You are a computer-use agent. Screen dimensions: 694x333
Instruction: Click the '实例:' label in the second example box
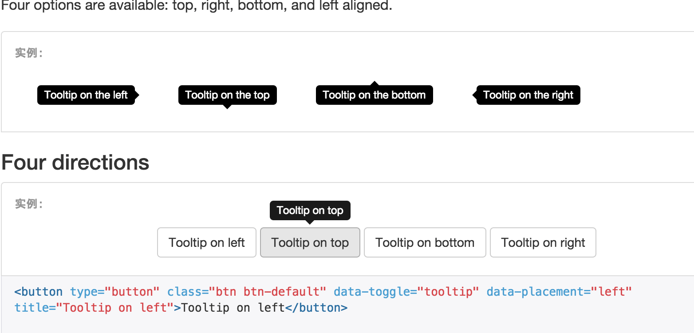click(x=28, y=204)
